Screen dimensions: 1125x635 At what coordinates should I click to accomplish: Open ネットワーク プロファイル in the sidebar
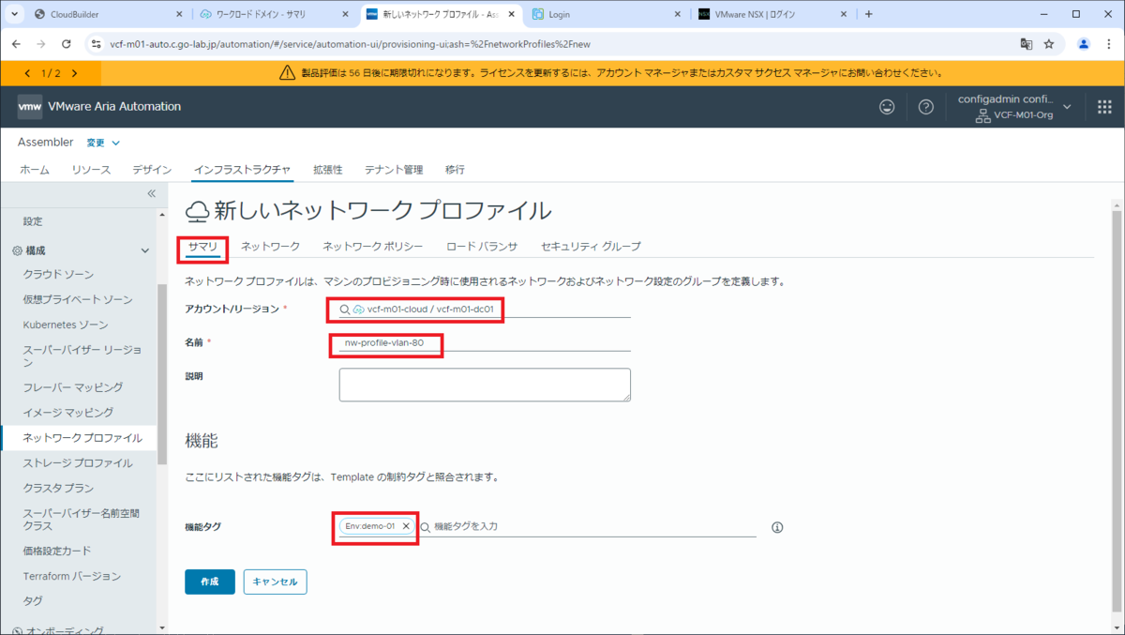pyautogui.click(x=82, y=438)
